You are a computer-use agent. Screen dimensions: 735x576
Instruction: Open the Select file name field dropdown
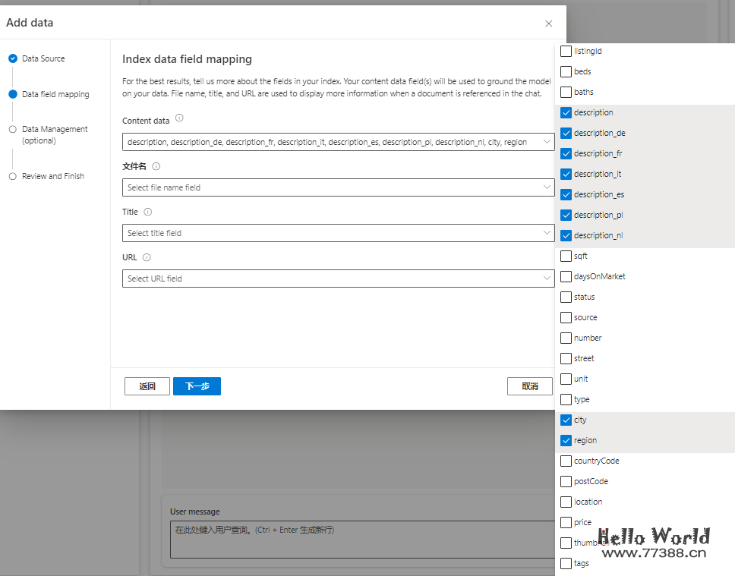pos(338,187)
